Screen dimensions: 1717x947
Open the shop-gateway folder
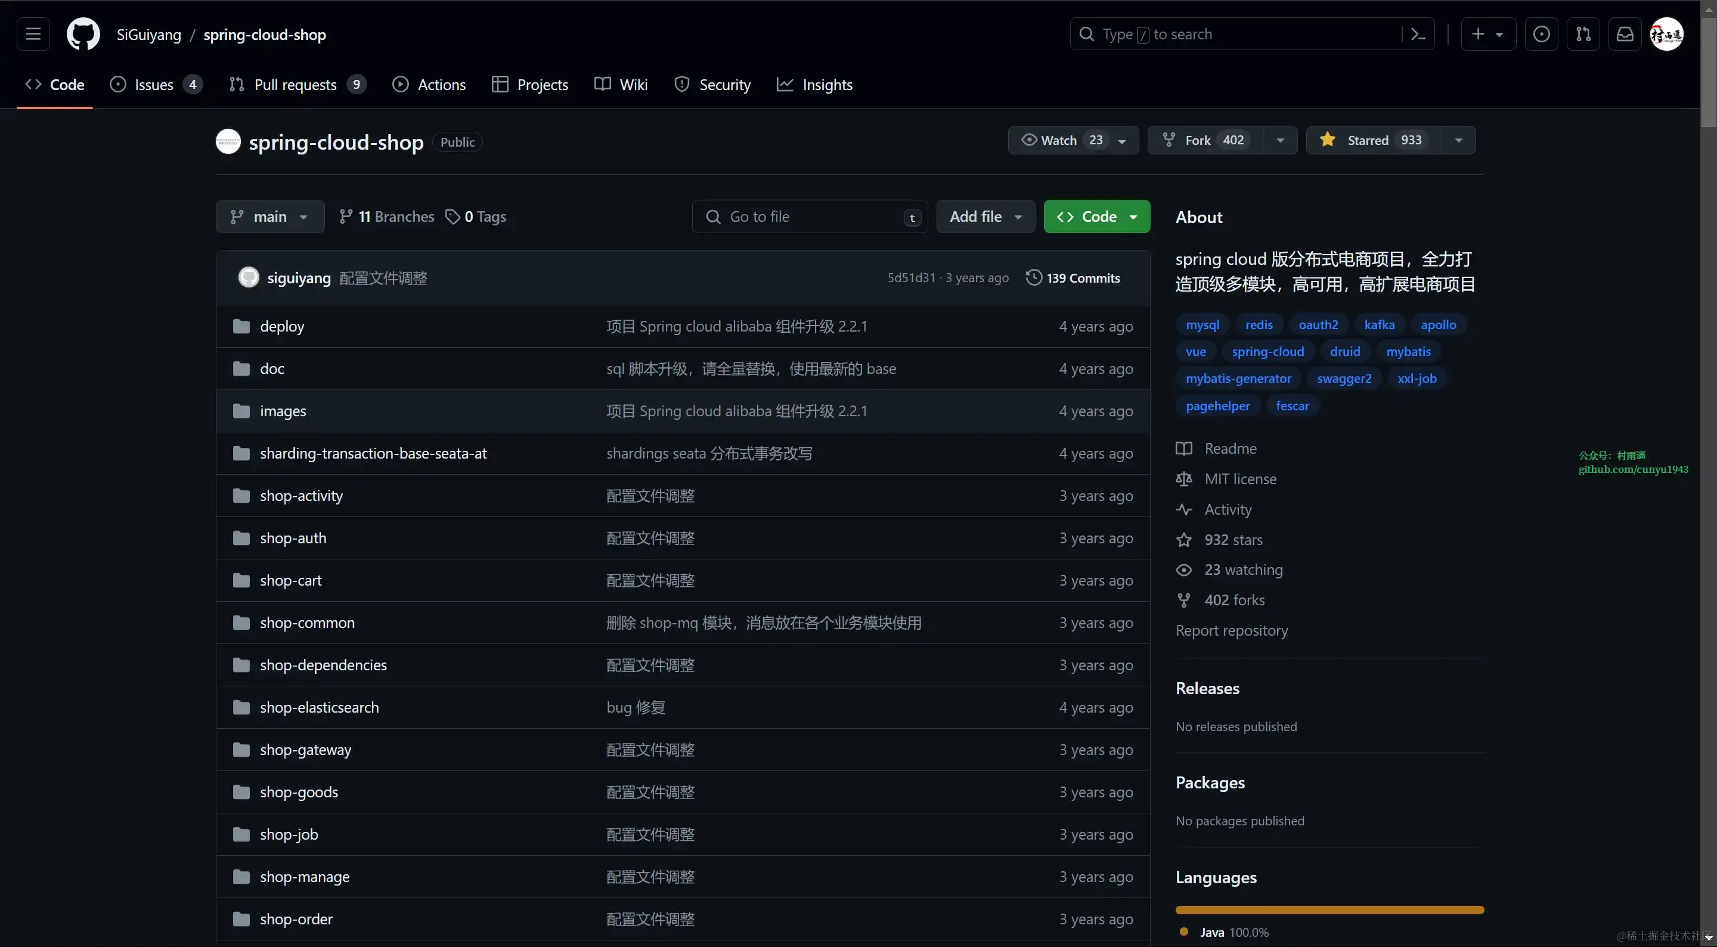click(305, 750)
